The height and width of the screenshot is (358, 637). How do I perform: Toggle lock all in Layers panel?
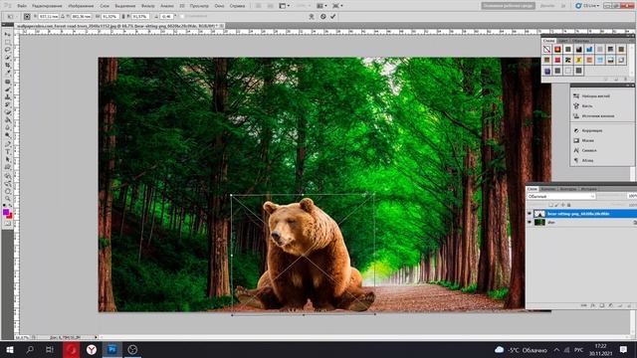[568, 205]
